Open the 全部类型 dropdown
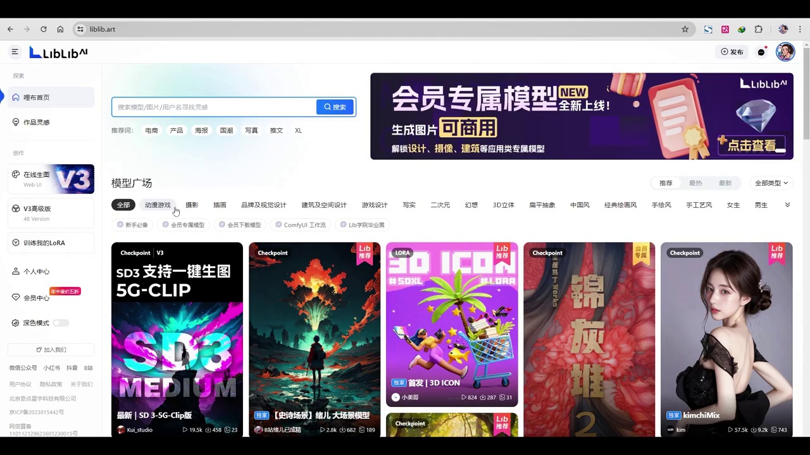Viewport: 810px width, 455px height. pos(771,183)
